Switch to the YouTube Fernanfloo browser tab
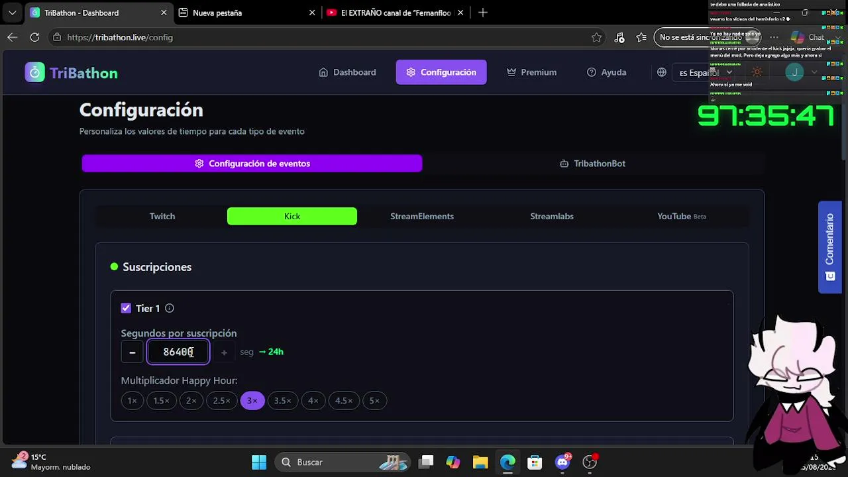848x477 pixels. (395, 13)
